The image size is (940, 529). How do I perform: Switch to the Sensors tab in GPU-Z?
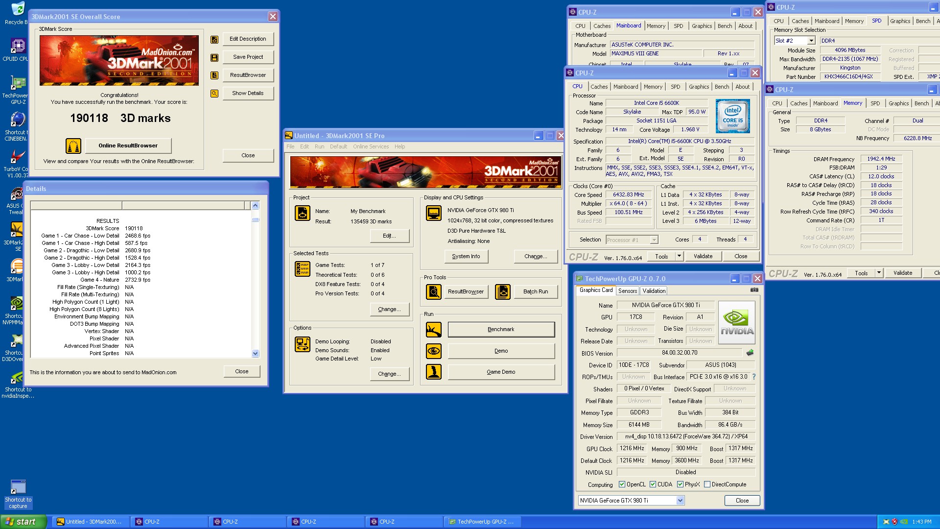(628, 291)
